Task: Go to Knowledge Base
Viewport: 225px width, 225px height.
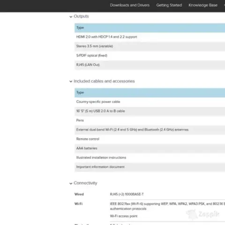Action: coord(203,5)
